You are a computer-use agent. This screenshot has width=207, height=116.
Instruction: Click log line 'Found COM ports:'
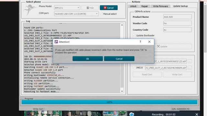point(34,28)
